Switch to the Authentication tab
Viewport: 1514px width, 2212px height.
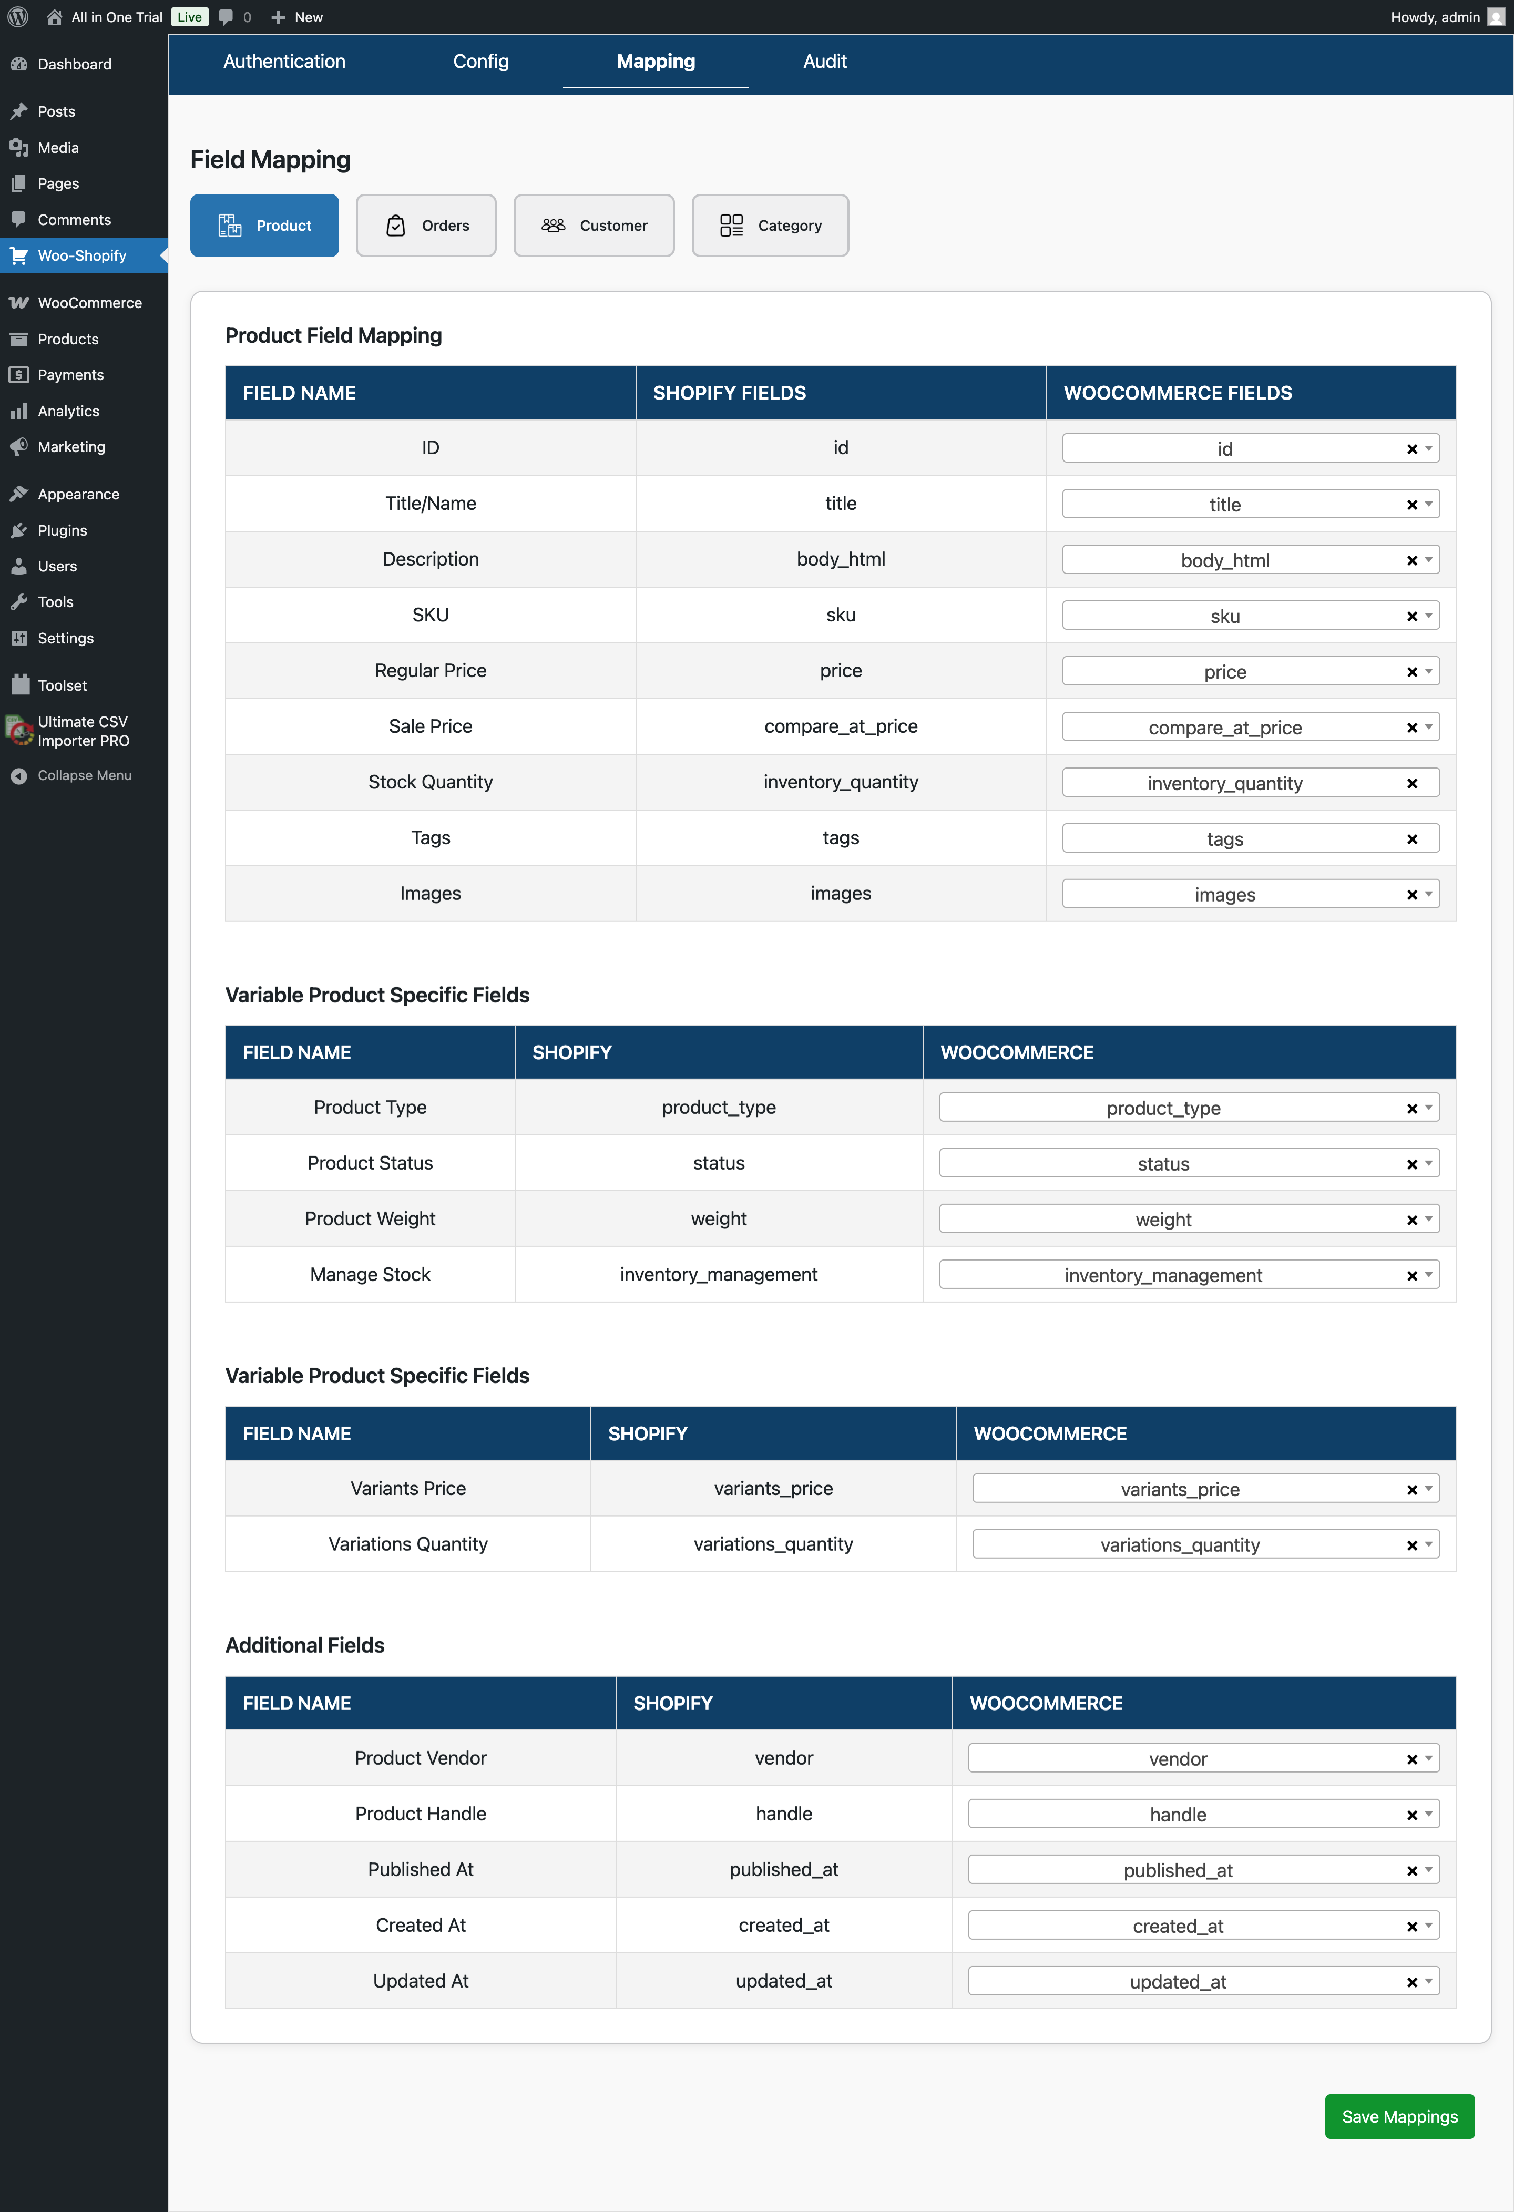283,62
